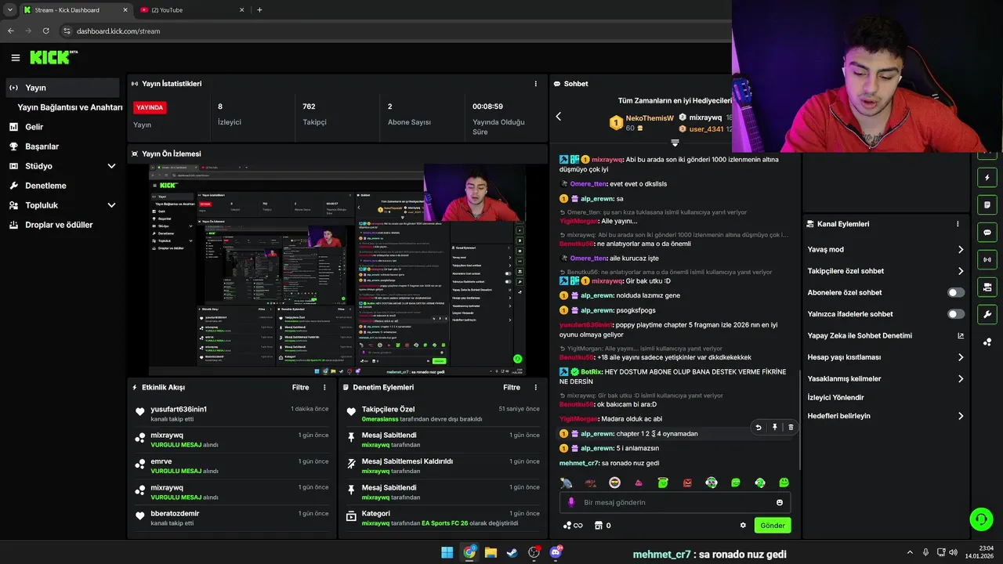1003x564 pixels.
Task: Open Yayın Bağlantısı ve Anahtarı page
Action: (x=70, y=107)
